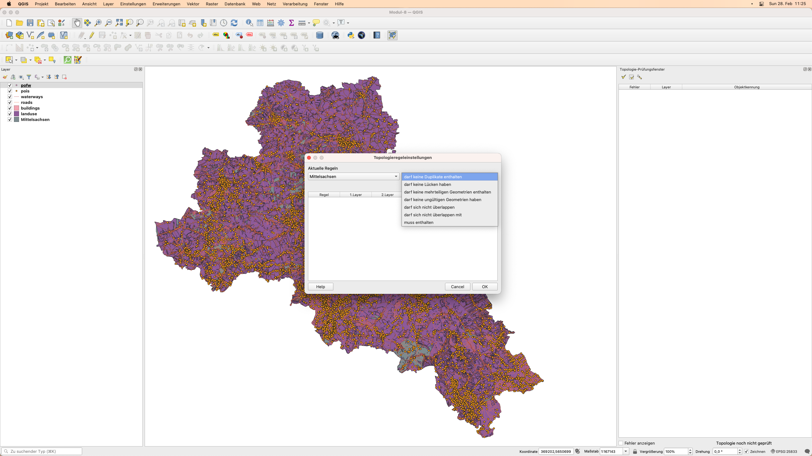Choose 'darf keine Lücken haben' rule
The height and width of the screenshot is (456, 812).
coord(449,184)
